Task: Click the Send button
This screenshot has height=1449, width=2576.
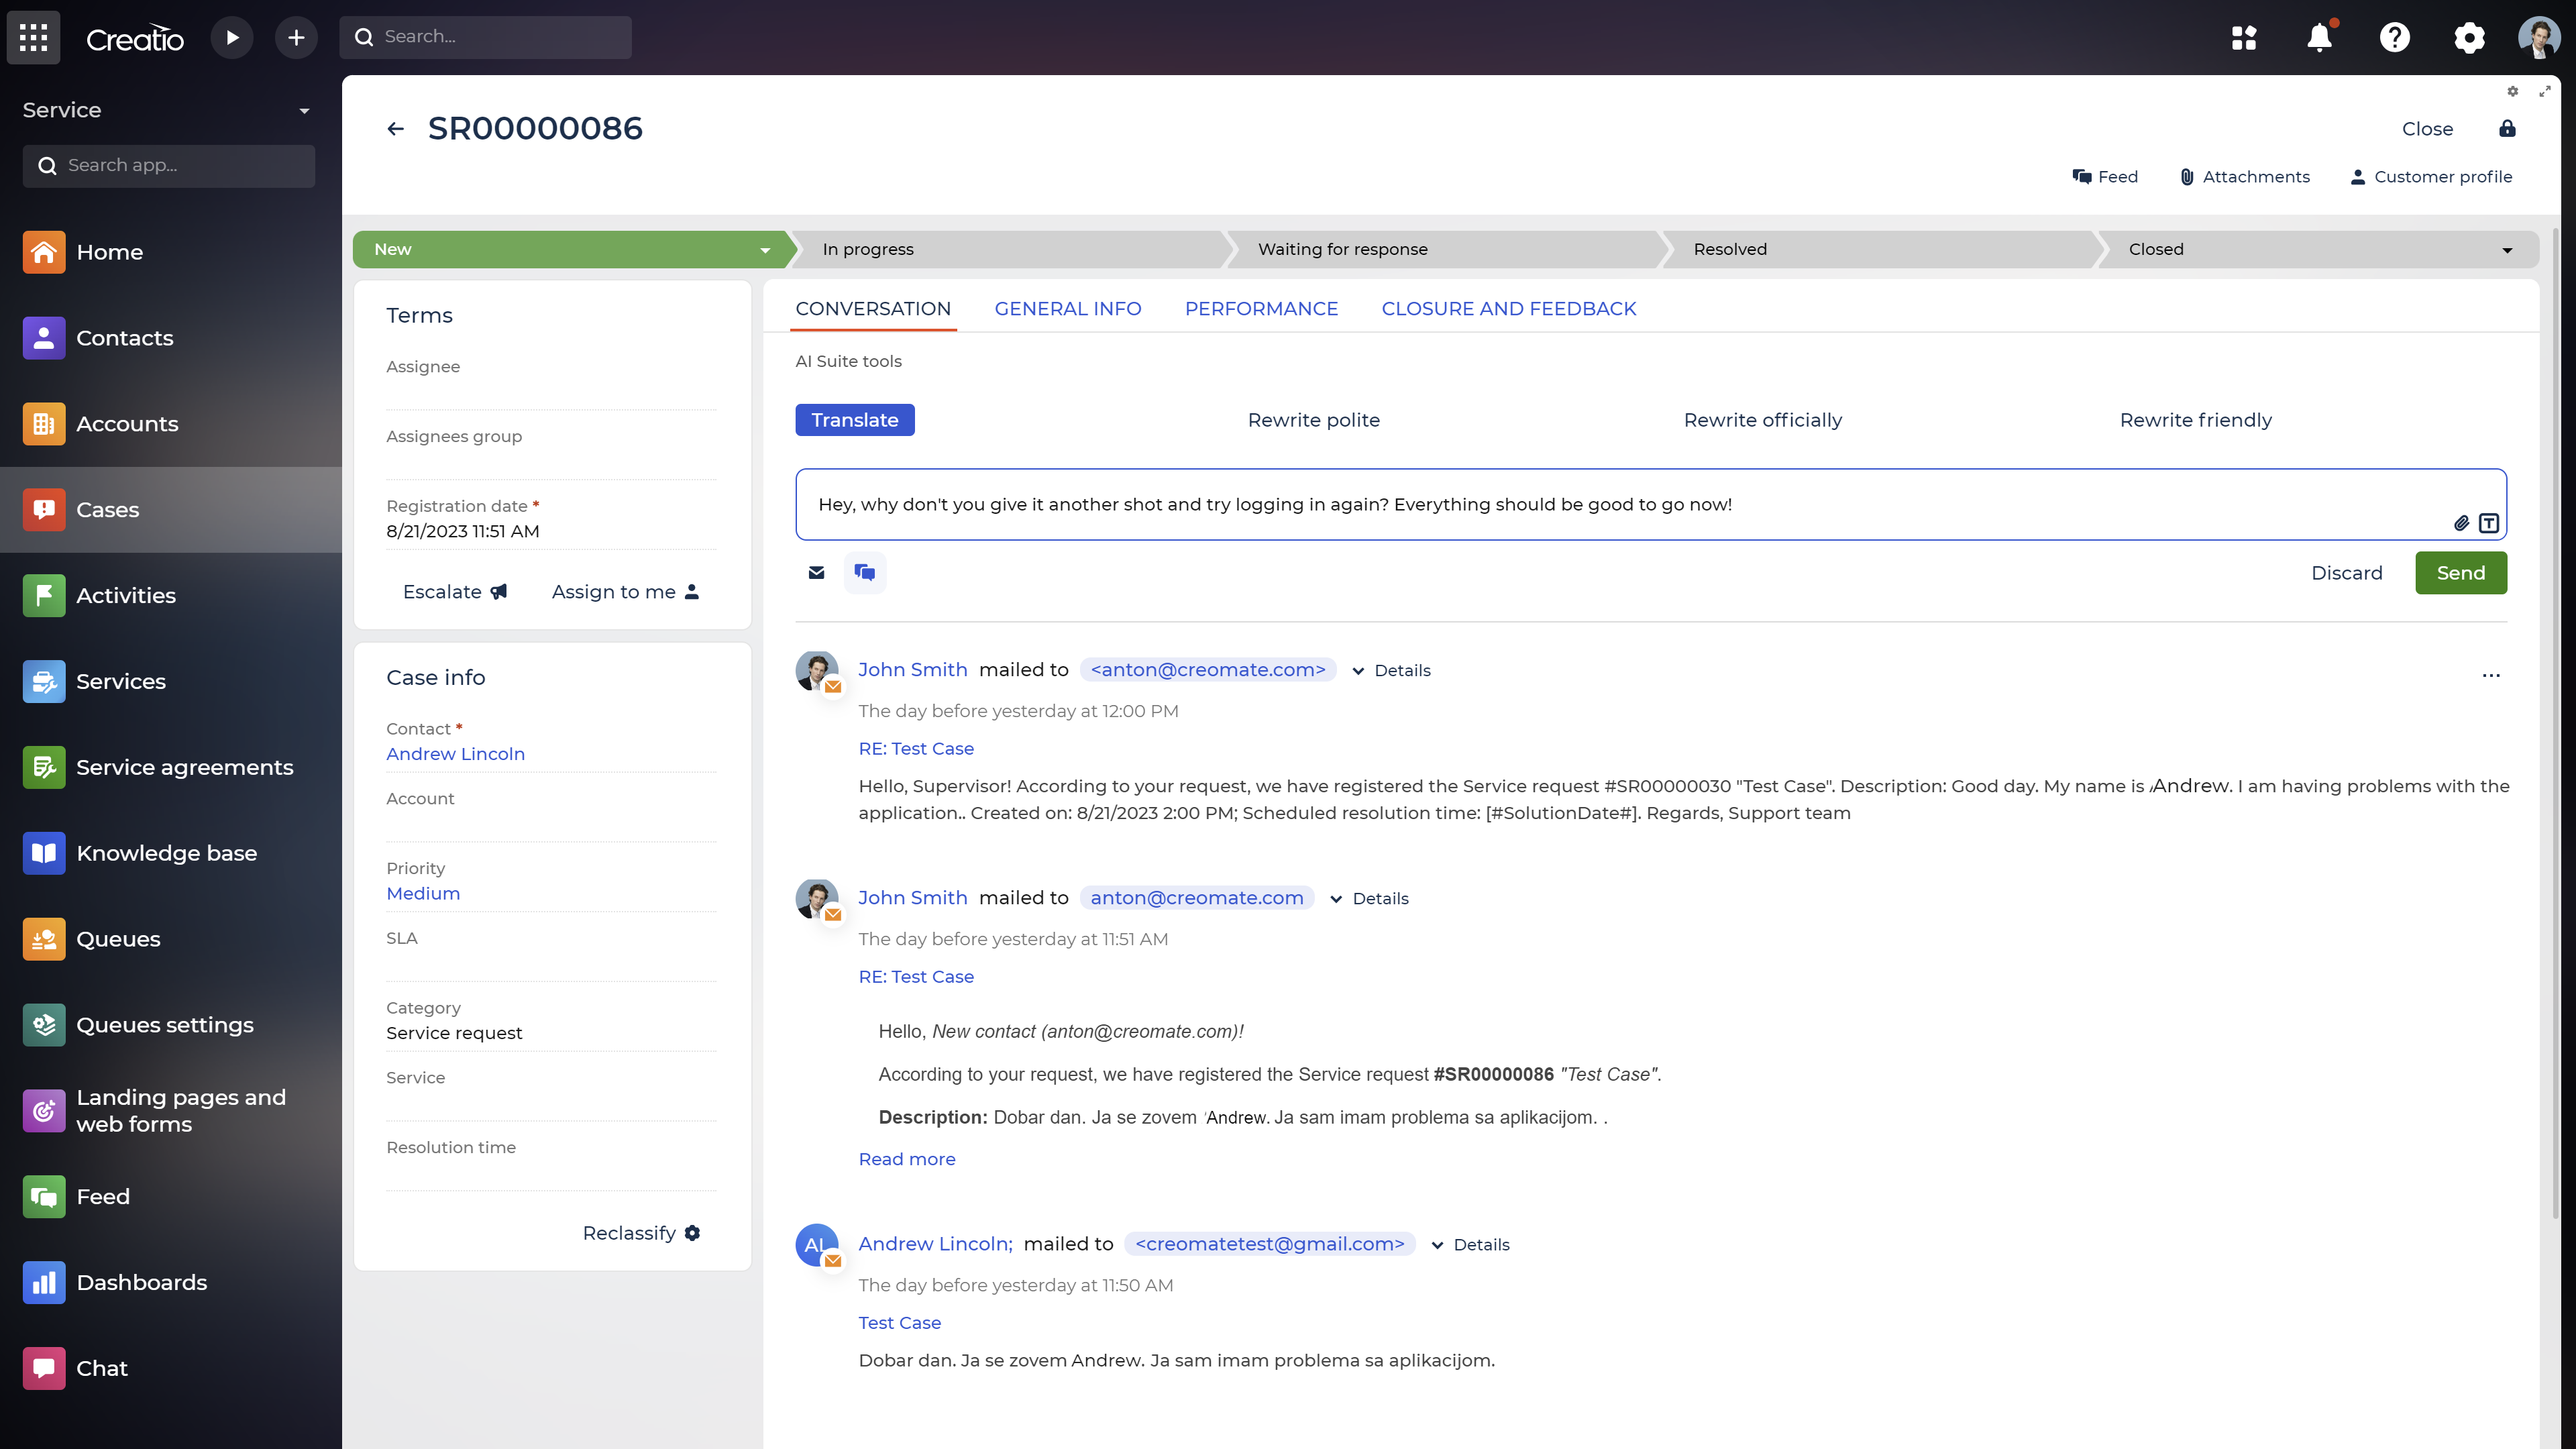Action: (x=2460, y=572)
